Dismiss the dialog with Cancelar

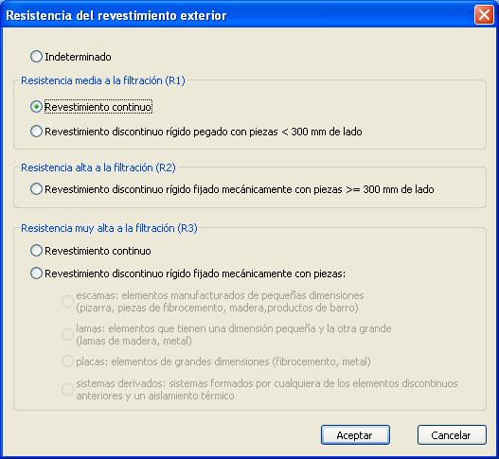[x=452, y=434]
